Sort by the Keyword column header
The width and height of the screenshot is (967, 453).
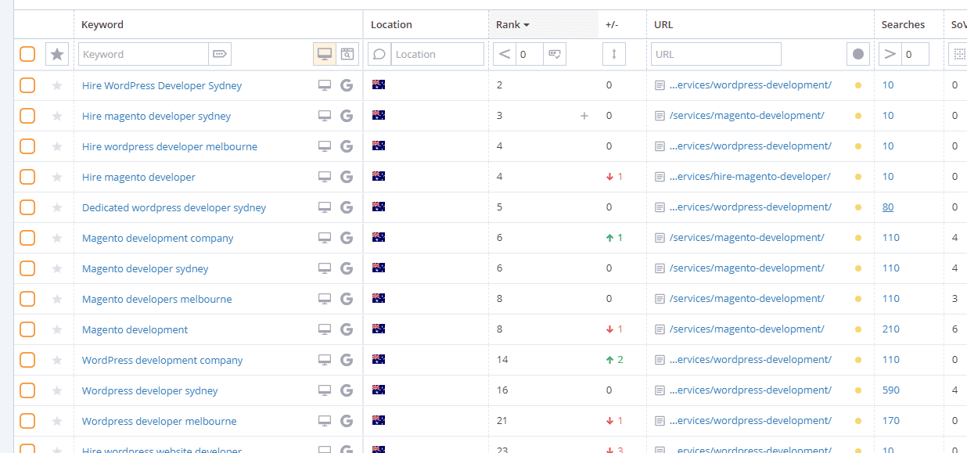click(102, 25)
